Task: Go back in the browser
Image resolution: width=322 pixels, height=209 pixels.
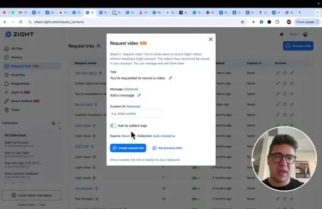Action: (x=5, y=22)
